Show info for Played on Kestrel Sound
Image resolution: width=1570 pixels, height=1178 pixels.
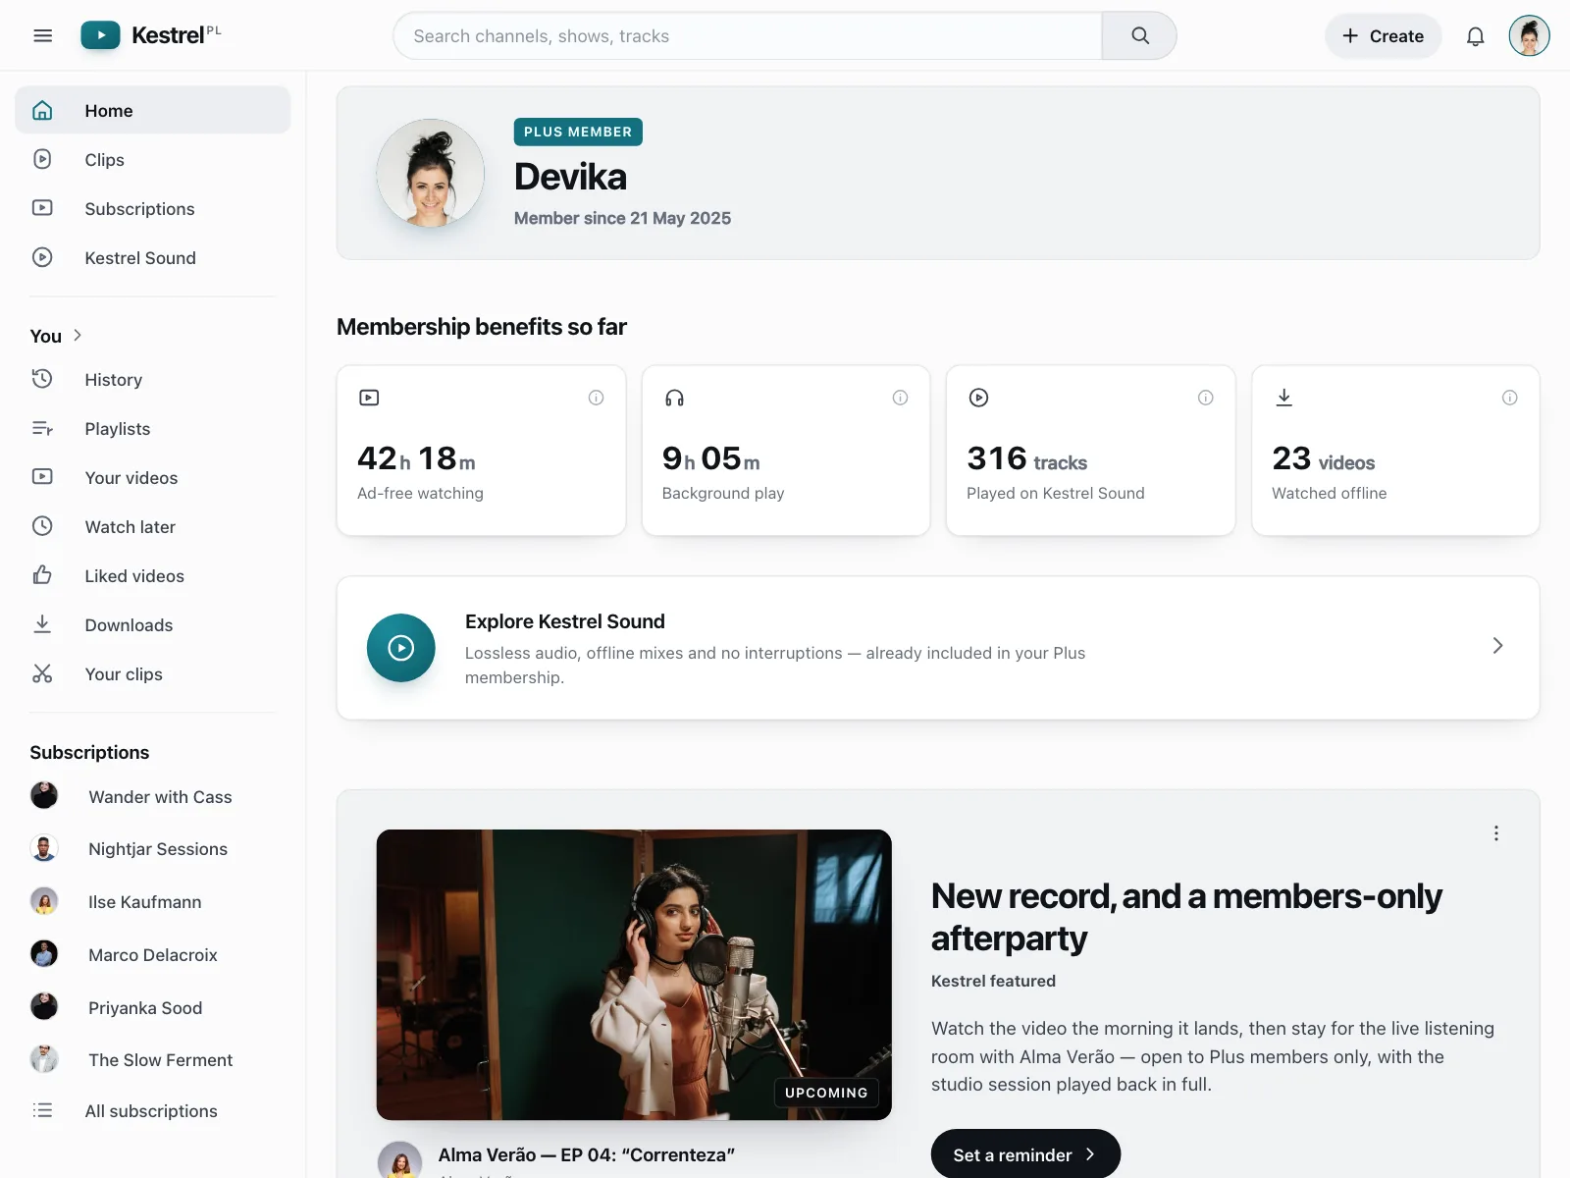pos(1205,398)
